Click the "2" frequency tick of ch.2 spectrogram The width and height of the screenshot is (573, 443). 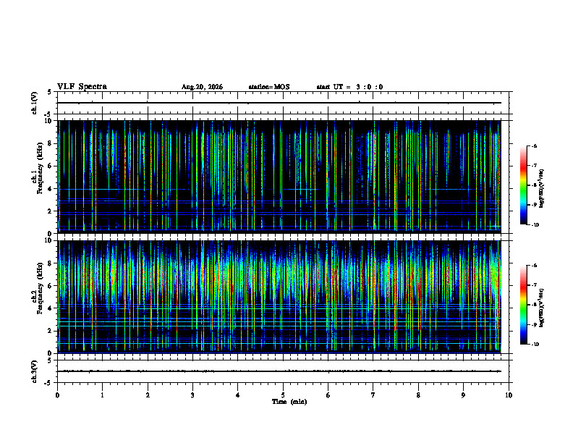[x=51, y=331]
